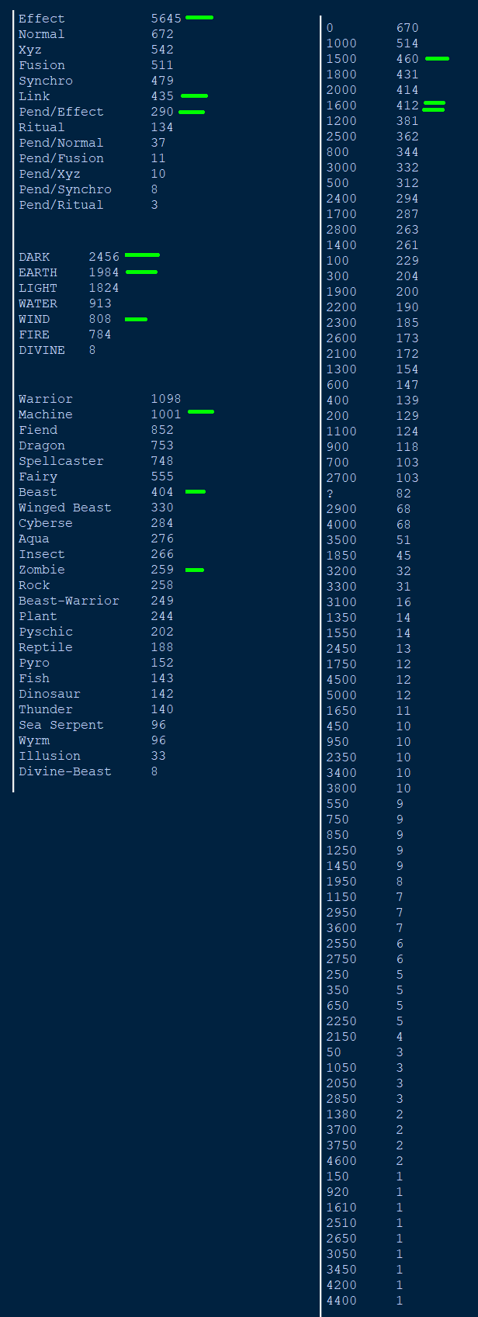Select the 'Dinosaur' type label
This screenshot has width=478, height=1317.
click(x=50, y=694)
